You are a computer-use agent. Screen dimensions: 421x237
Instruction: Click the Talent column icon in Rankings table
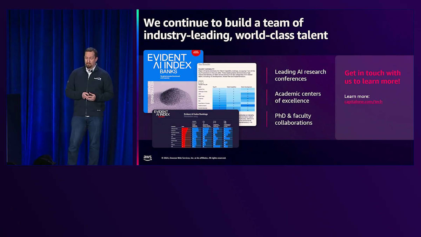click(x=194, y=123)
